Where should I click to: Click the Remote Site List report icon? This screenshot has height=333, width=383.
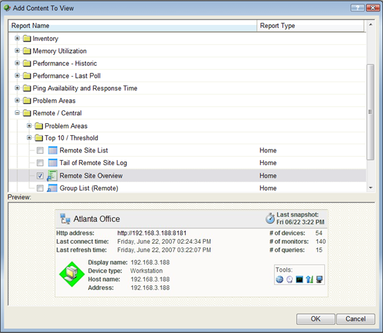52,151
